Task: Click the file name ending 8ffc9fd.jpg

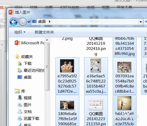Action: pos(125,46)
